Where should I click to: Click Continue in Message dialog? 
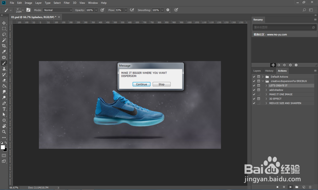[x=142, y=84]
